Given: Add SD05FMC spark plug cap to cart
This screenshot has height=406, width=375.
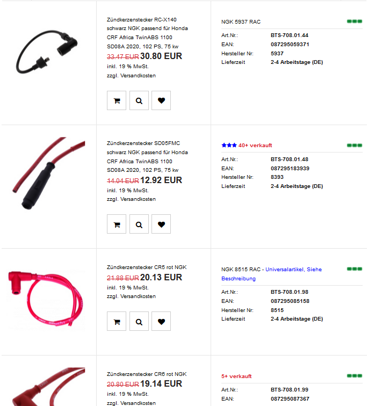Looking at the screenshot, I should point(117,224).
